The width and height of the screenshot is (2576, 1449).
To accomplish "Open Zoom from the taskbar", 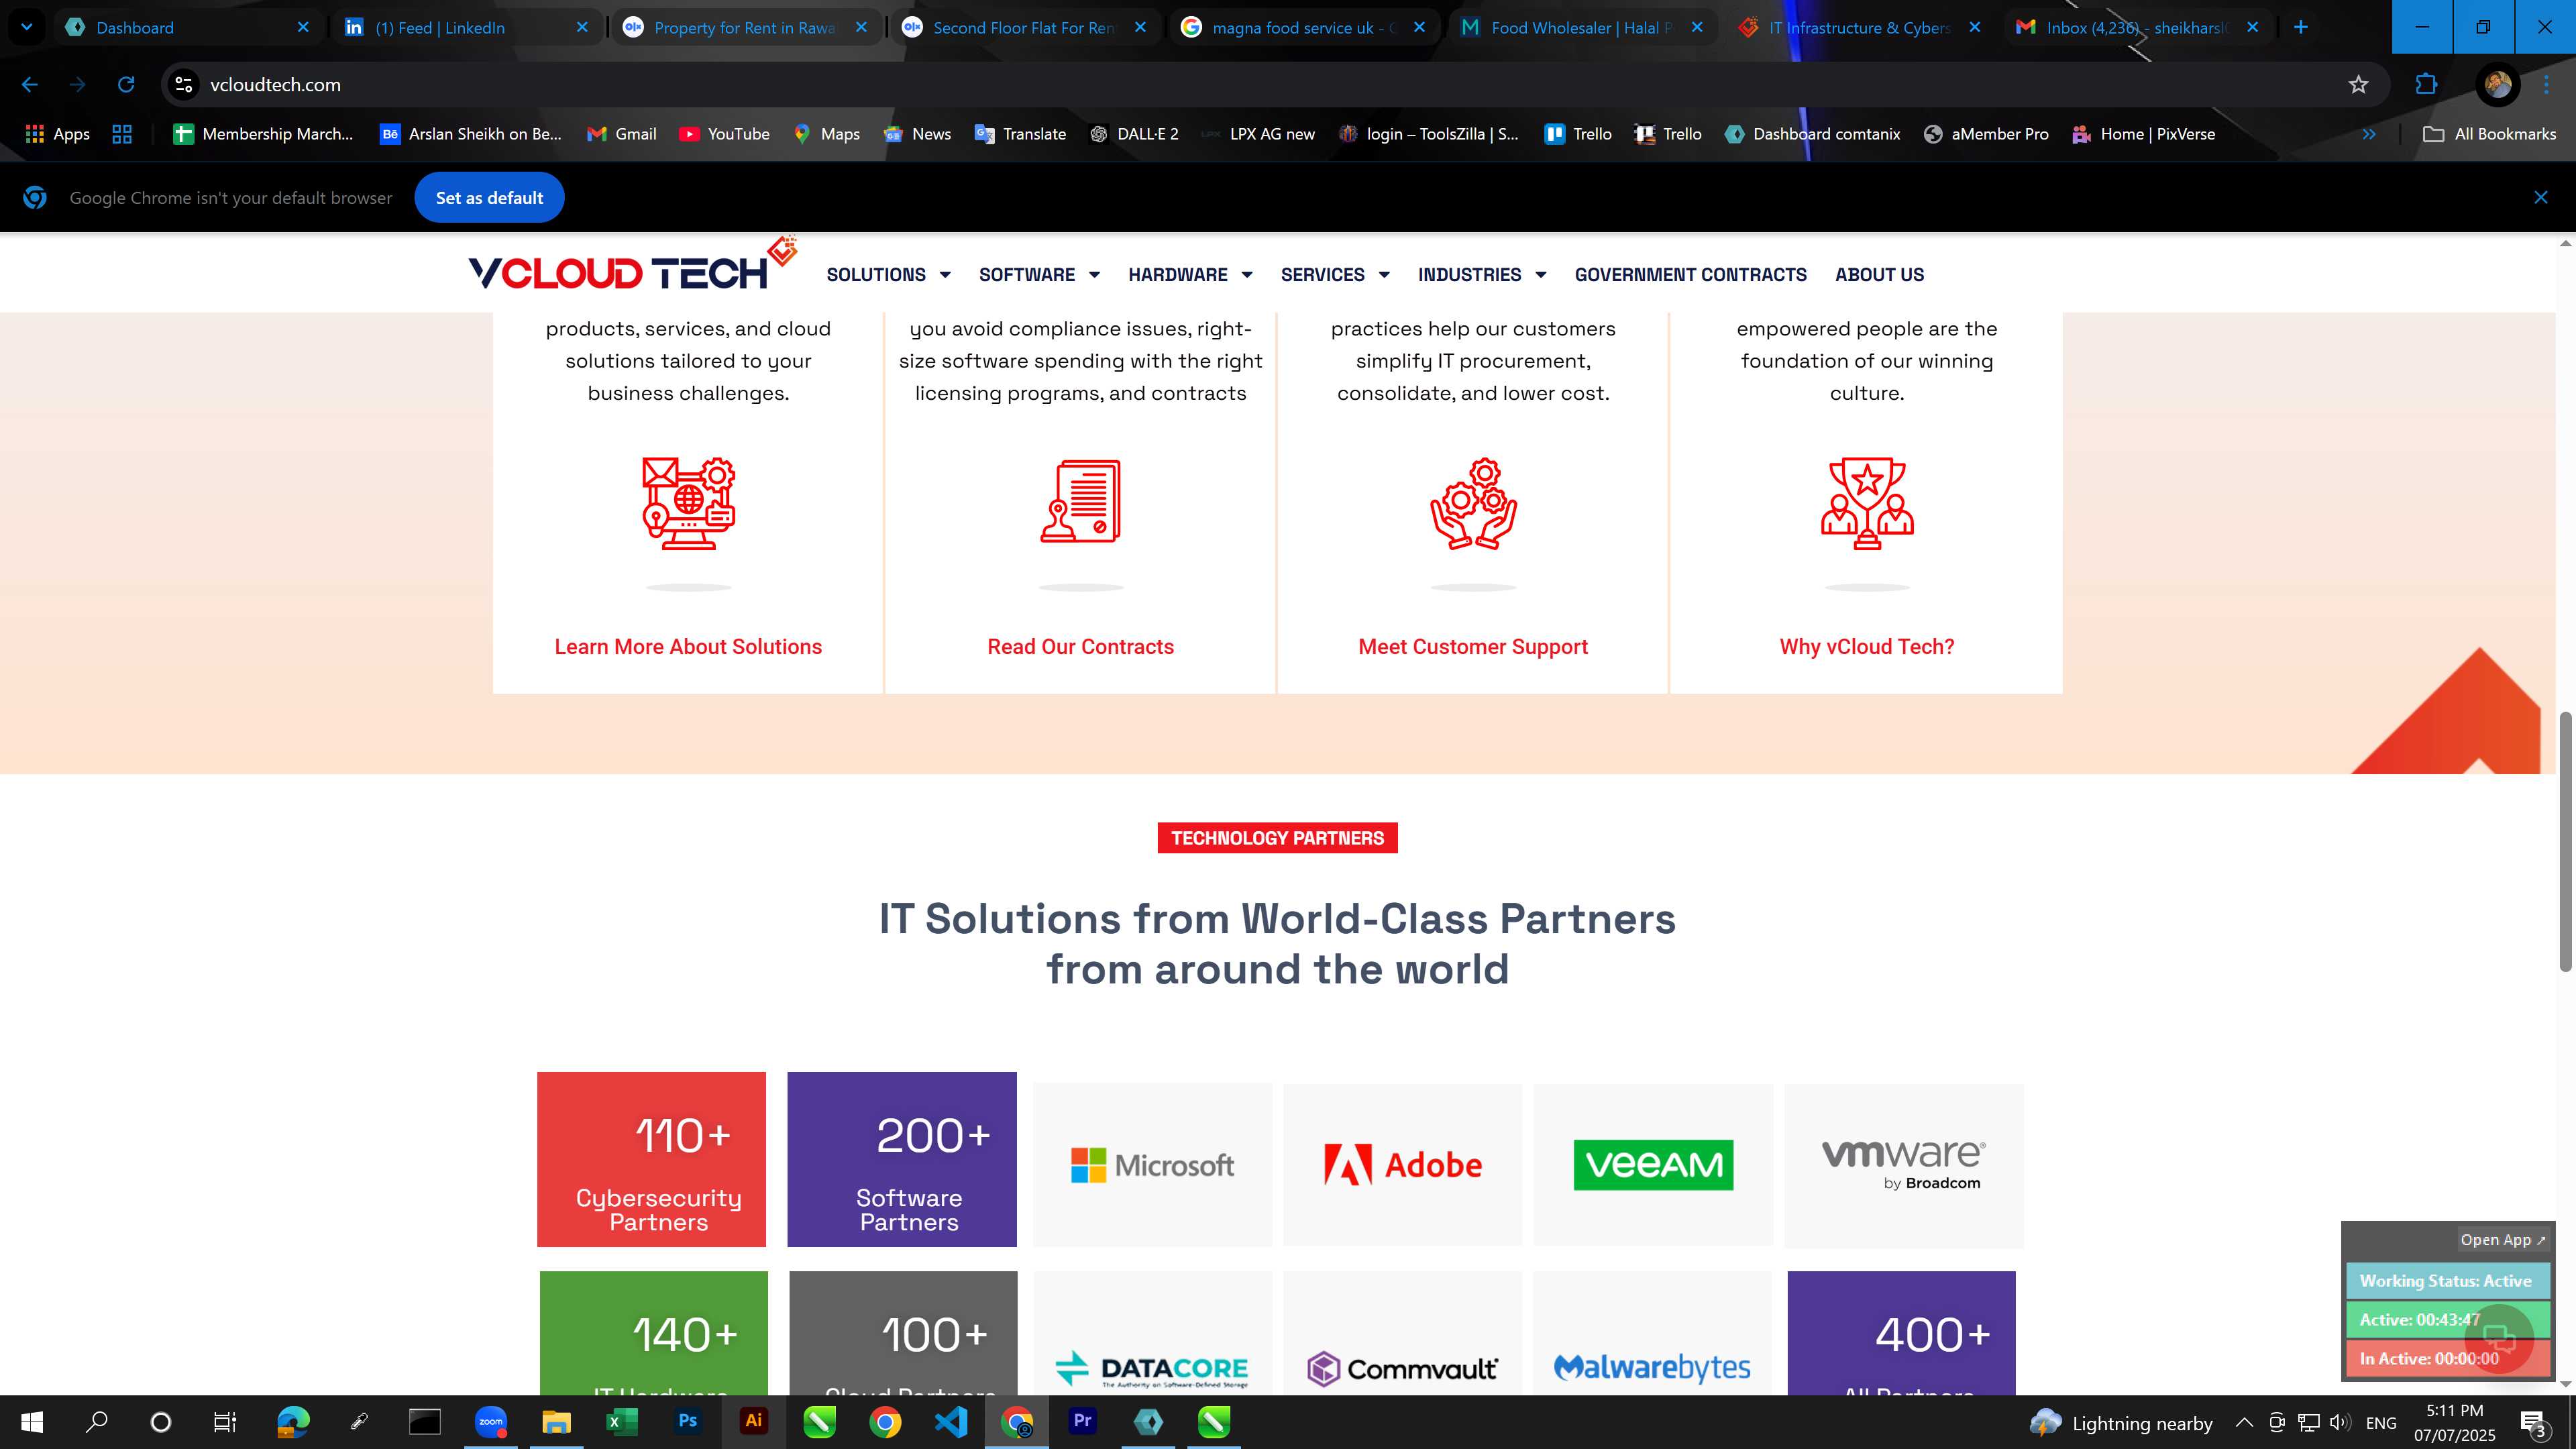I will point(490,1421).
